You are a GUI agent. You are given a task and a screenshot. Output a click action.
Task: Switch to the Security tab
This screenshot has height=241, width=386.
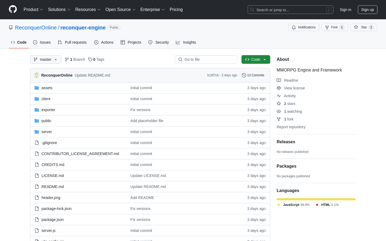point(159,42)
